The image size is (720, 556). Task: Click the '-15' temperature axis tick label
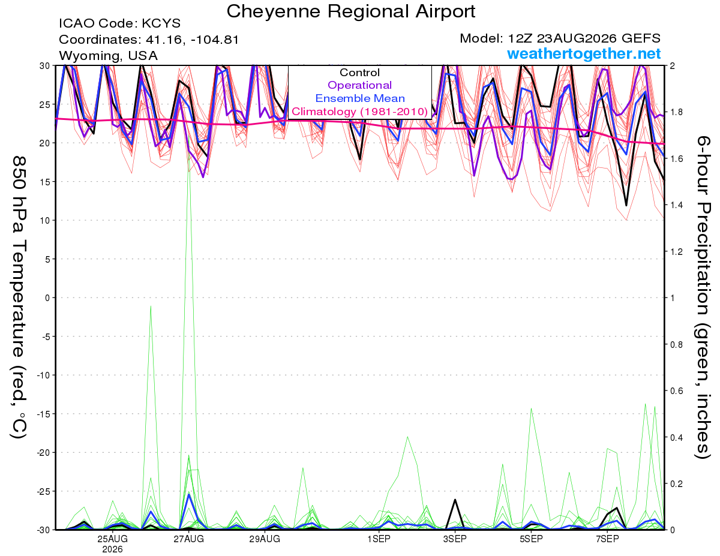coord(44,414)
